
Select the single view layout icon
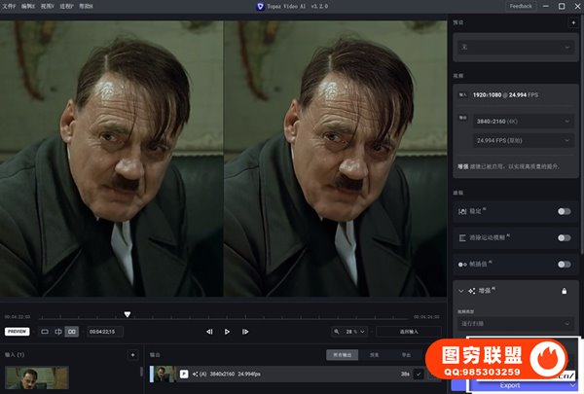click(x=44, y=332)
